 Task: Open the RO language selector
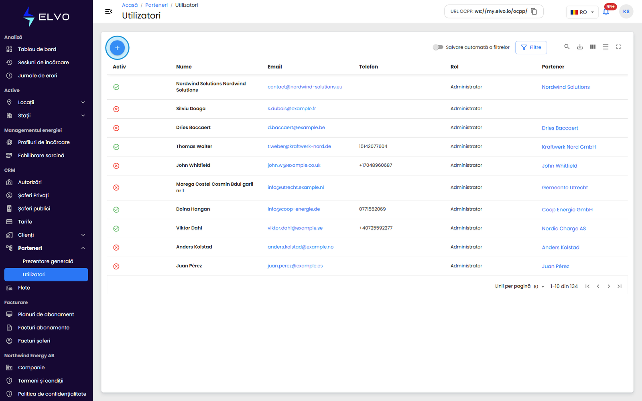click(582, 12)
